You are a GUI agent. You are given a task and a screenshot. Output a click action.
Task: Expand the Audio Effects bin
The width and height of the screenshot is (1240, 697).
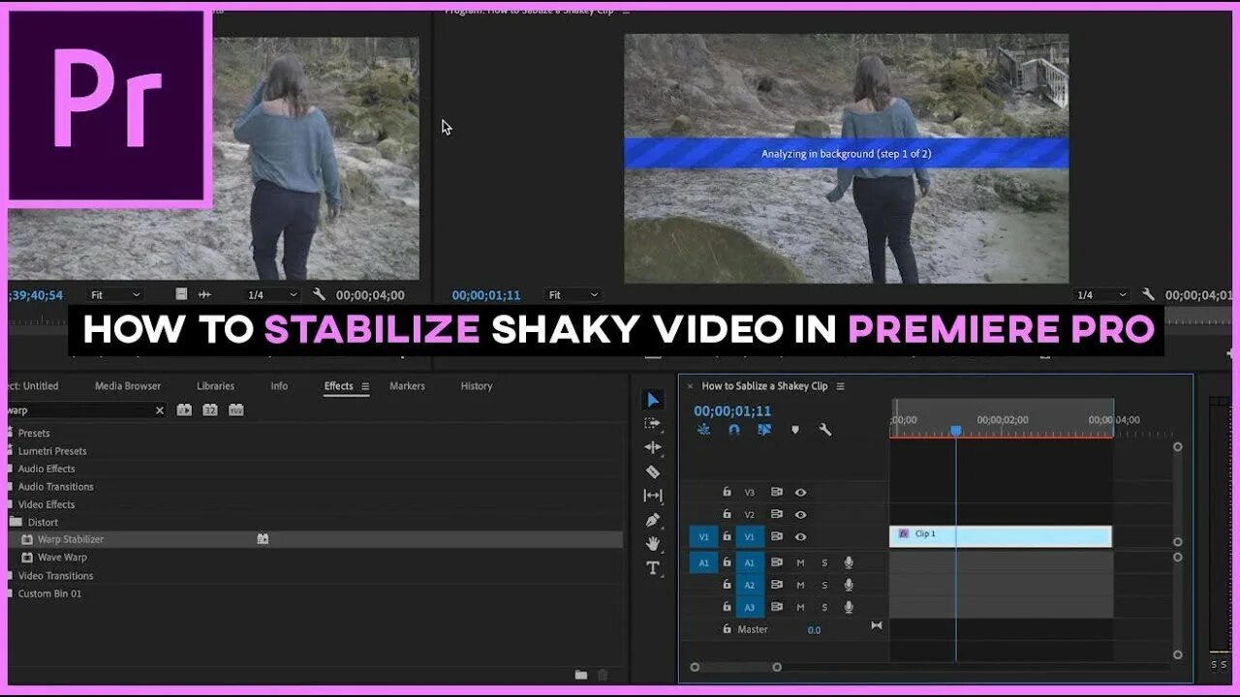point(12,469)
